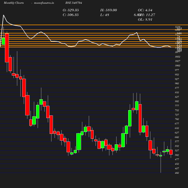Select the 577 price axis label
This screenshot has width=188, height=188.
(x=177, y=141)
